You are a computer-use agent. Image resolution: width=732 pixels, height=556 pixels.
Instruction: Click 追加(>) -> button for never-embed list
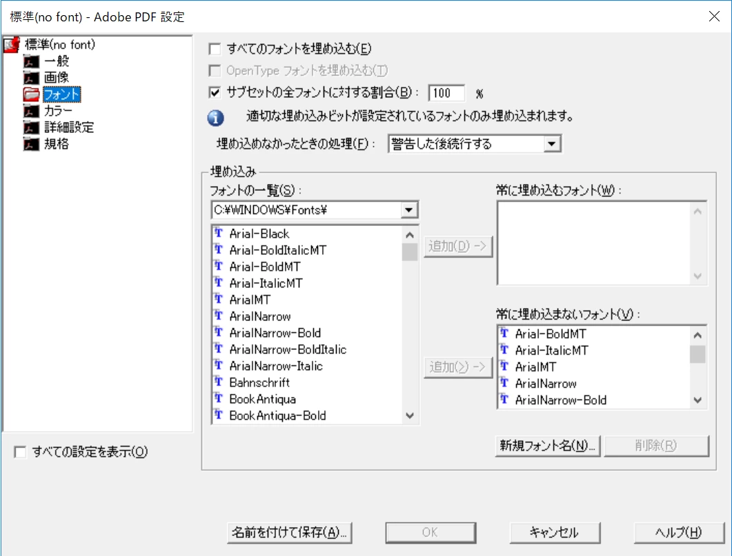click(x=458, y=367)
